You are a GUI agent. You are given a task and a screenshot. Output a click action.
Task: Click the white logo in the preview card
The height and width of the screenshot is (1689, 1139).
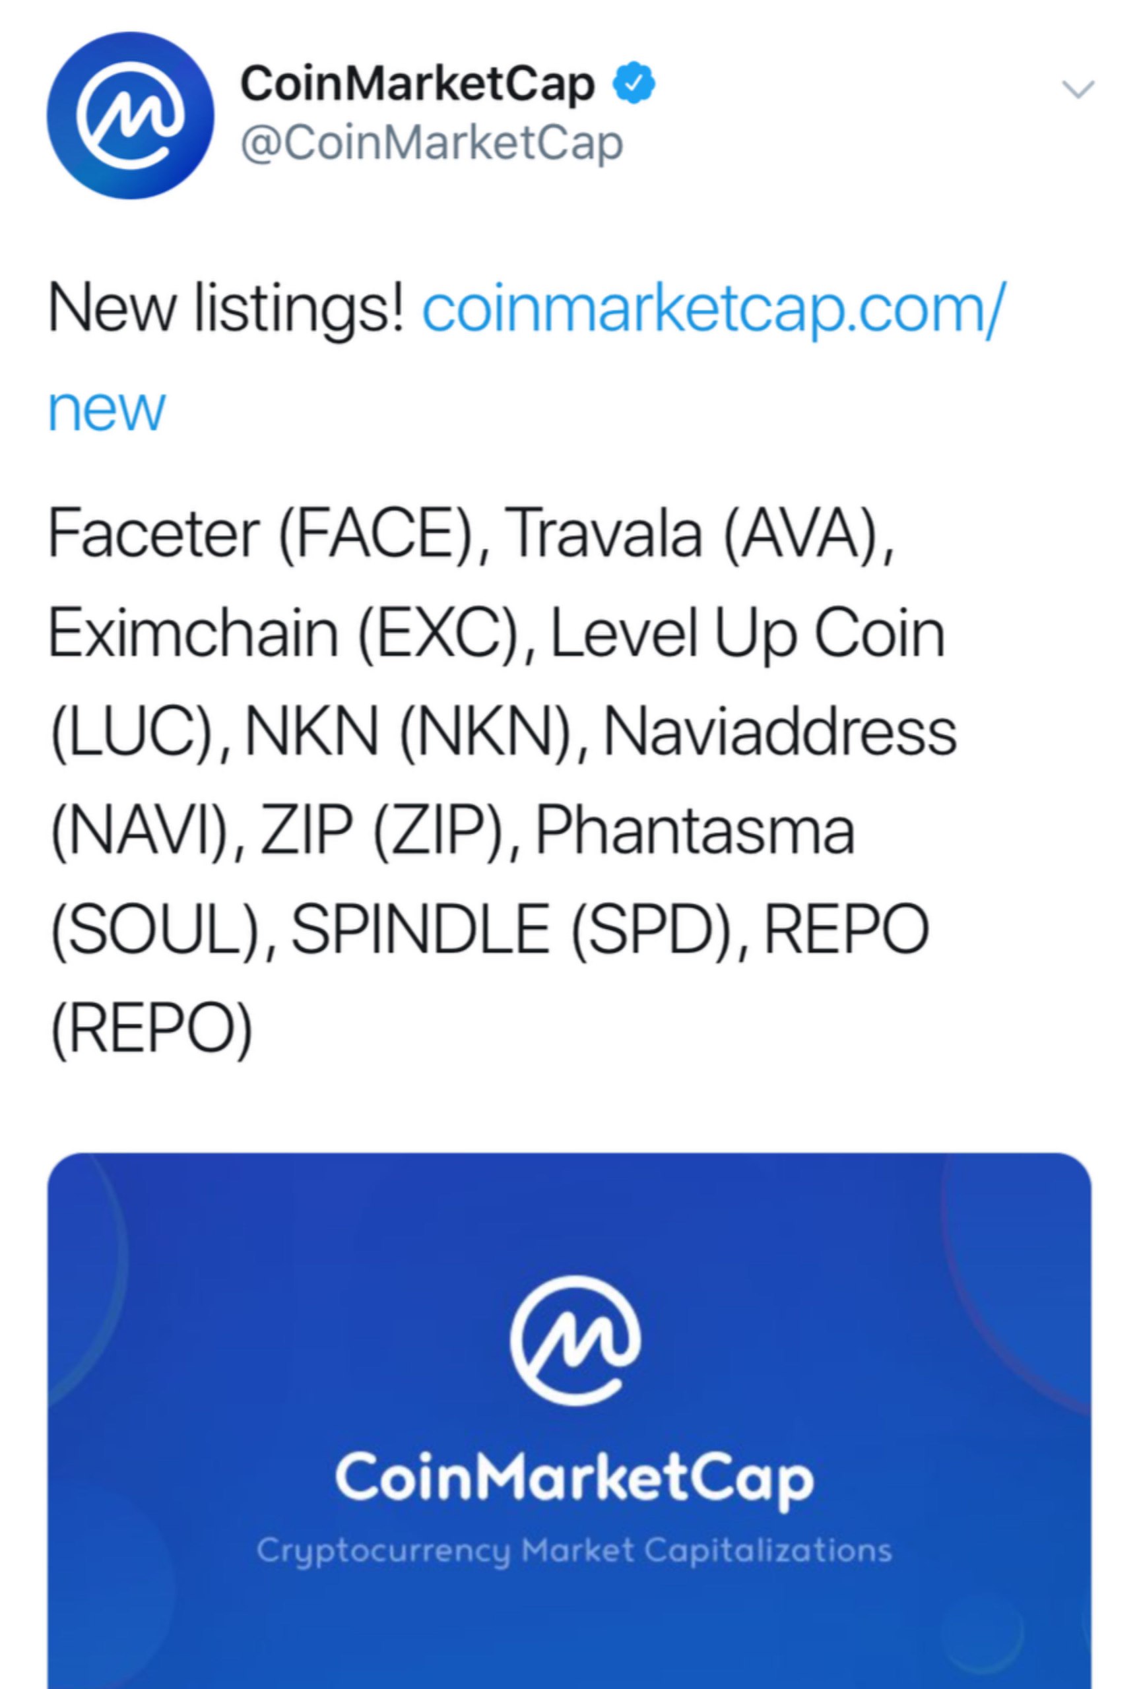(x=575, y=1341)
